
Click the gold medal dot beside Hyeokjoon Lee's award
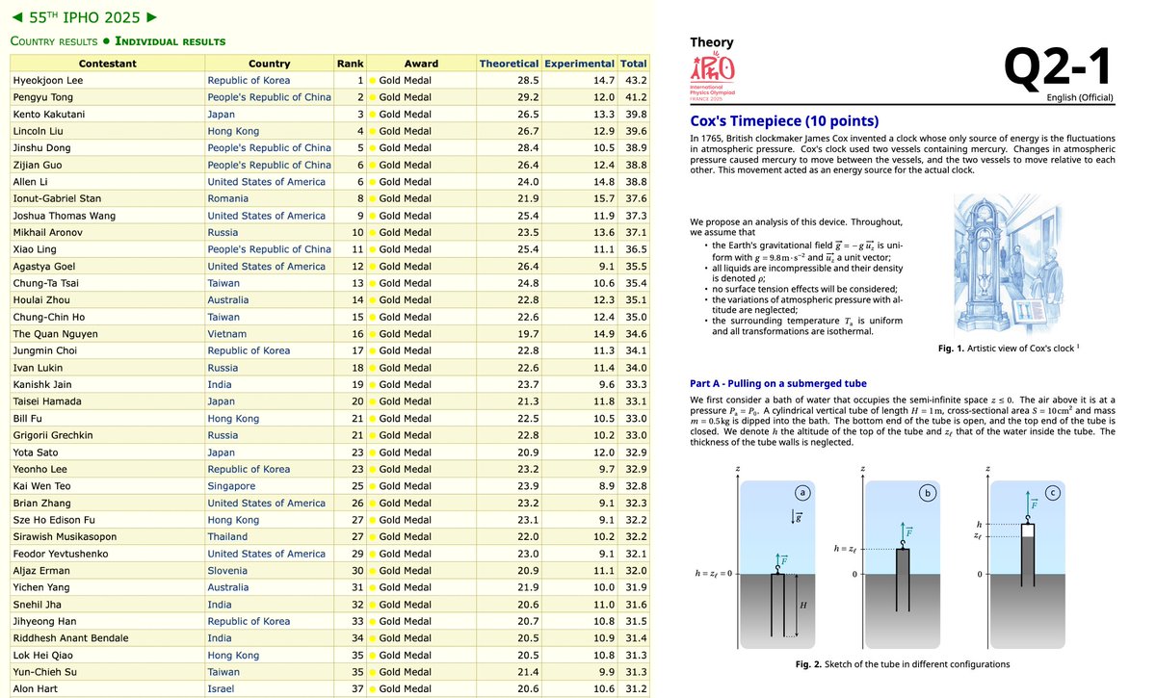372,79
